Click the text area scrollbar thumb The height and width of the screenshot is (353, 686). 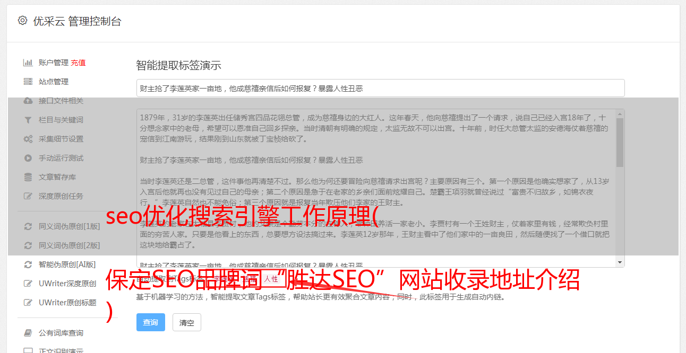click(620, 142)
